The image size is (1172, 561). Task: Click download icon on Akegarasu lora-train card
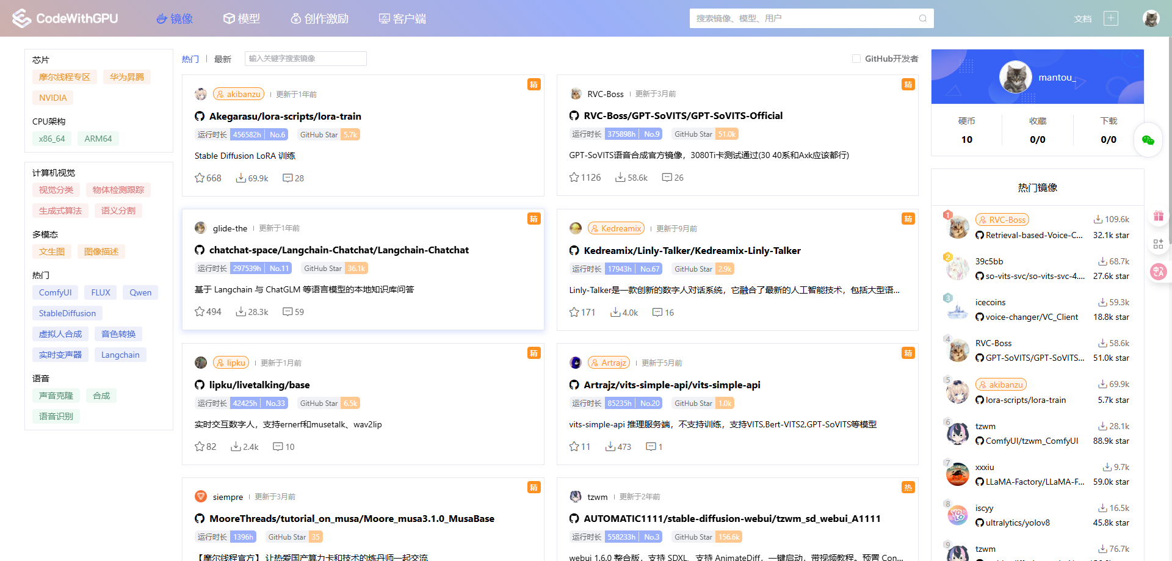[241, 178]
